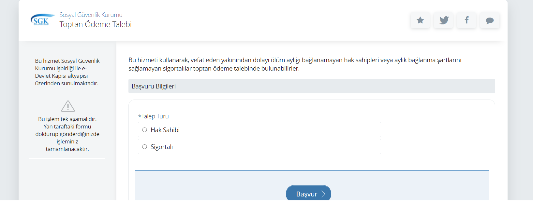Click the 'Bu işlem tek aşamalıdır' sidebar note
533x201 pixels.
67,134
